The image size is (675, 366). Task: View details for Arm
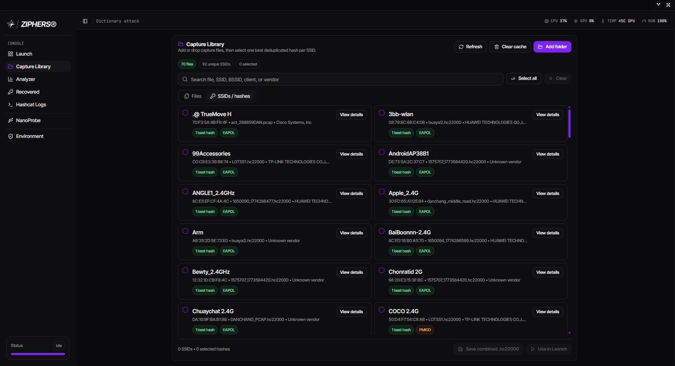click(x=351, y=233)
